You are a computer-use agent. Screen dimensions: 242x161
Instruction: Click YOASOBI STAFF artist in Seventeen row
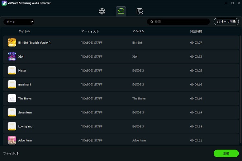coord(92,112)
